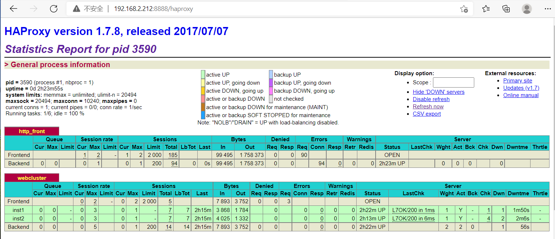Viewport: 555px width, 239px height.
Task: Click the active DOWN, going up legend swatch
Action: pos(203,90)
